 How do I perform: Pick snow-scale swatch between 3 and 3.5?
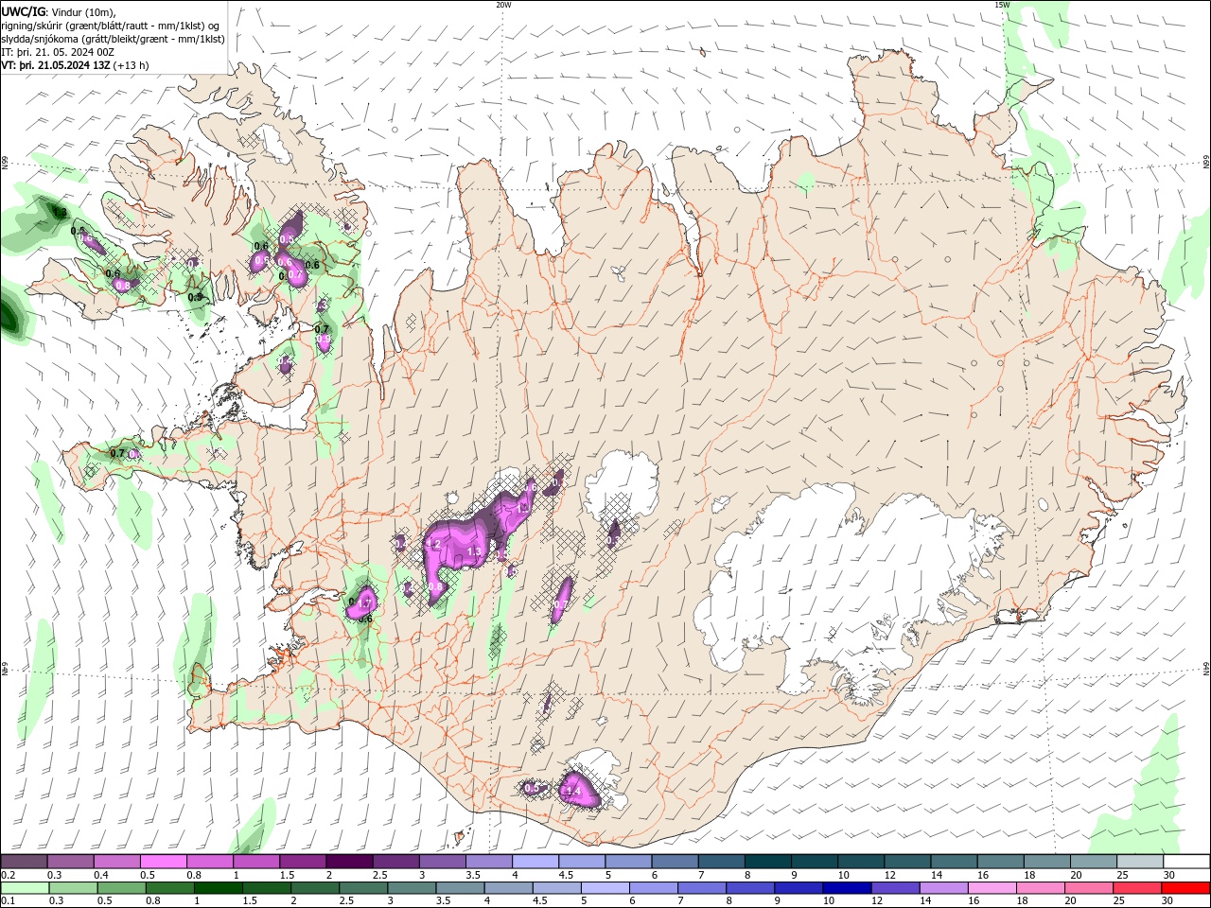coord(442,862)
